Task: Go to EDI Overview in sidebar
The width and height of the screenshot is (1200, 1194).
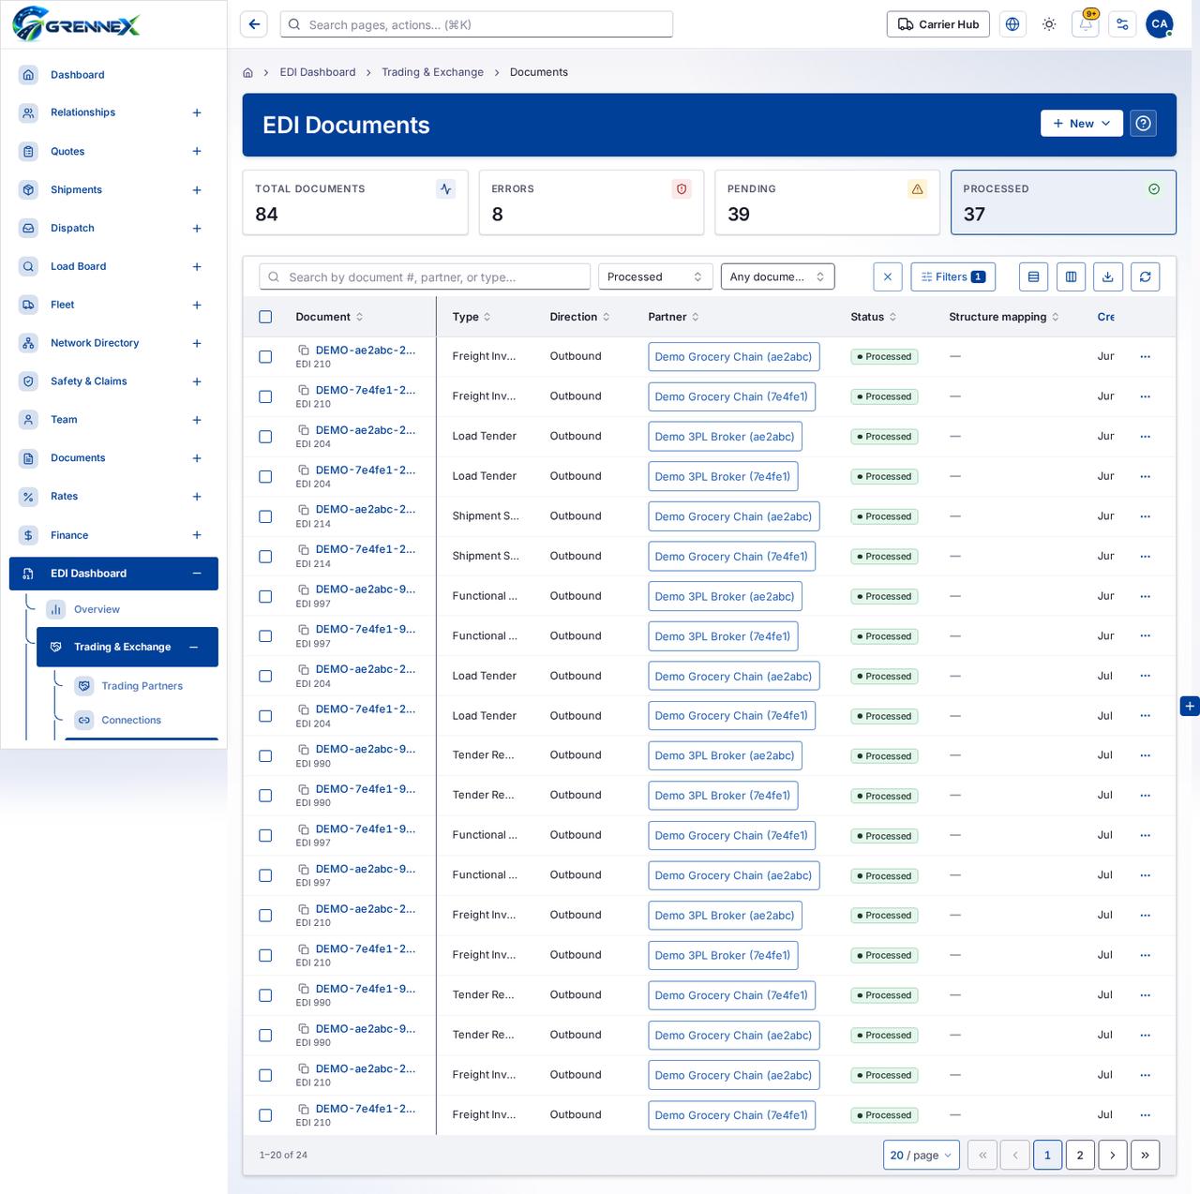Action: [97, 609]
